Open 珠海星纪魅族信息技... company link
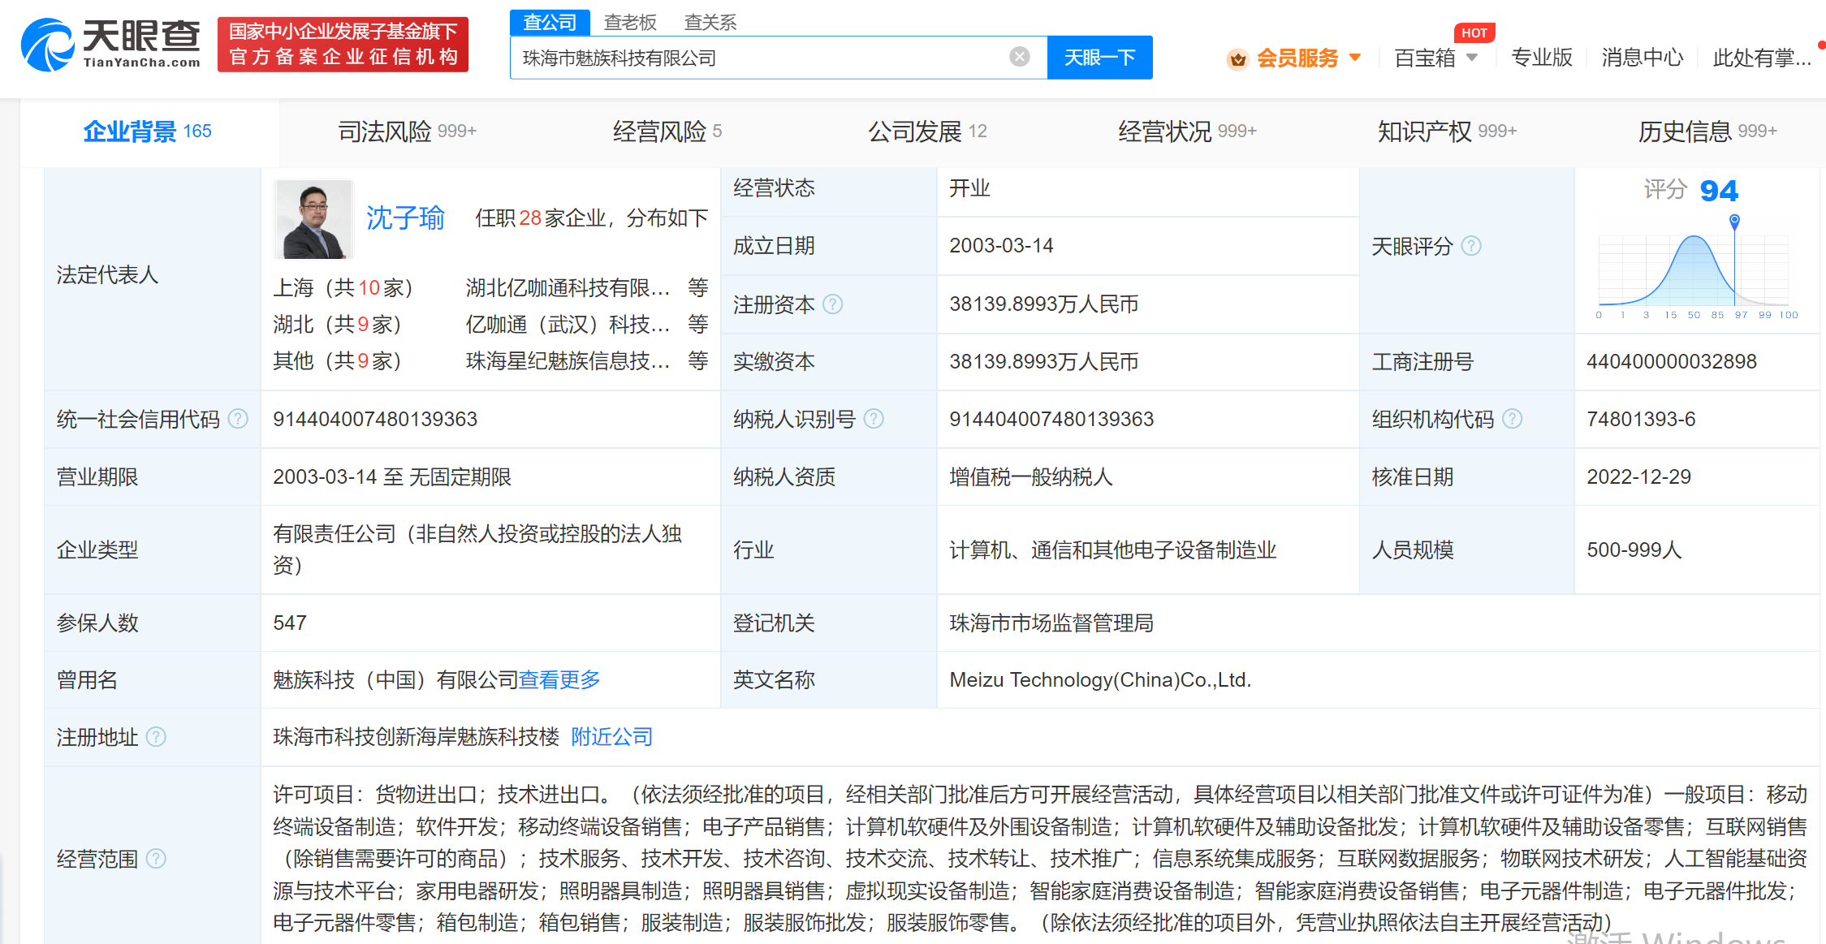 tap(568, 361)
